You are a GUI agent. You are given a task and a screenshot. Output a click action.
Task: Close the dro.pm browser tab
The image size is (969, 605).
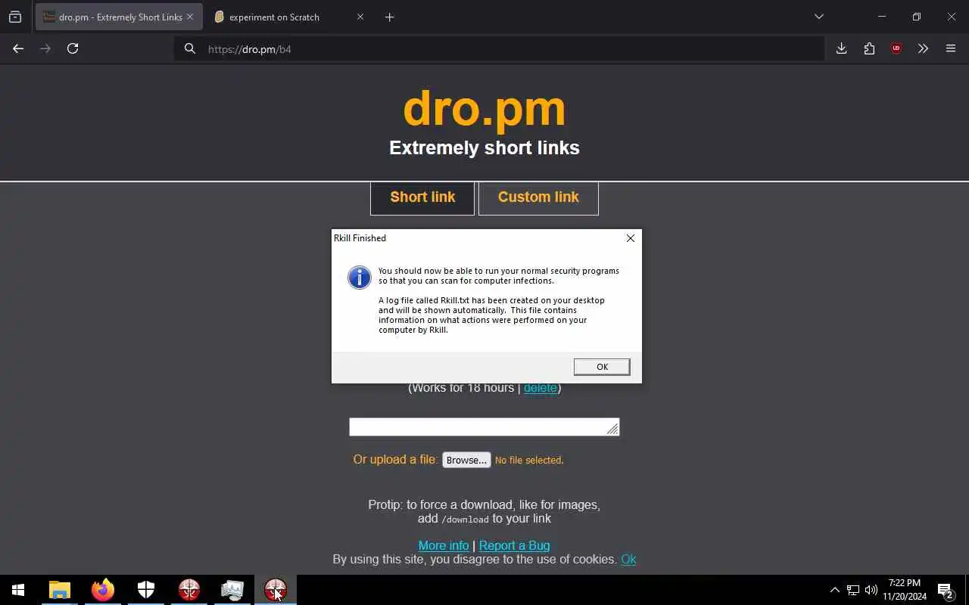pos(190,17)
